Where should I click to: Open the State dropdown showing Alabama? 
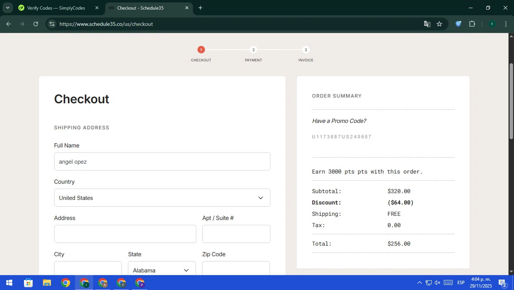click(x=162, y=268)
